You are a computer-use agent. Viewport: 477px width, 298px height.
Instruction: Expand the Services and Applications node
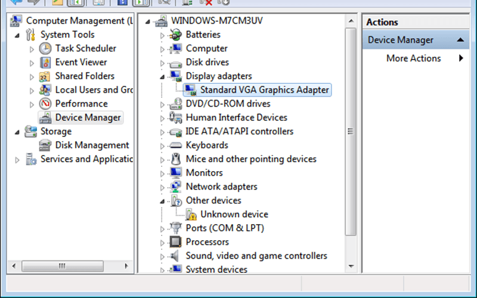tap(17, 160)
